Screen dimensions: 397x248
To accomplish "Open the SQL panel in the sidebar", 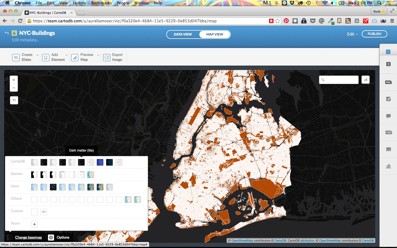I will point(388,82).
